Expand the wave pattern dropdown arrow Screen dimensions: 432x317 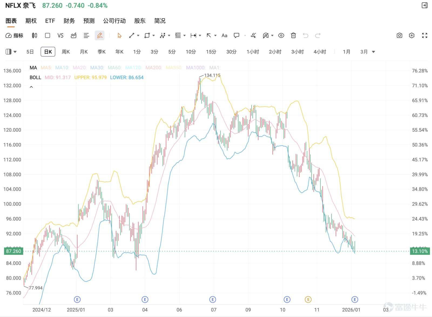(169, 35)
